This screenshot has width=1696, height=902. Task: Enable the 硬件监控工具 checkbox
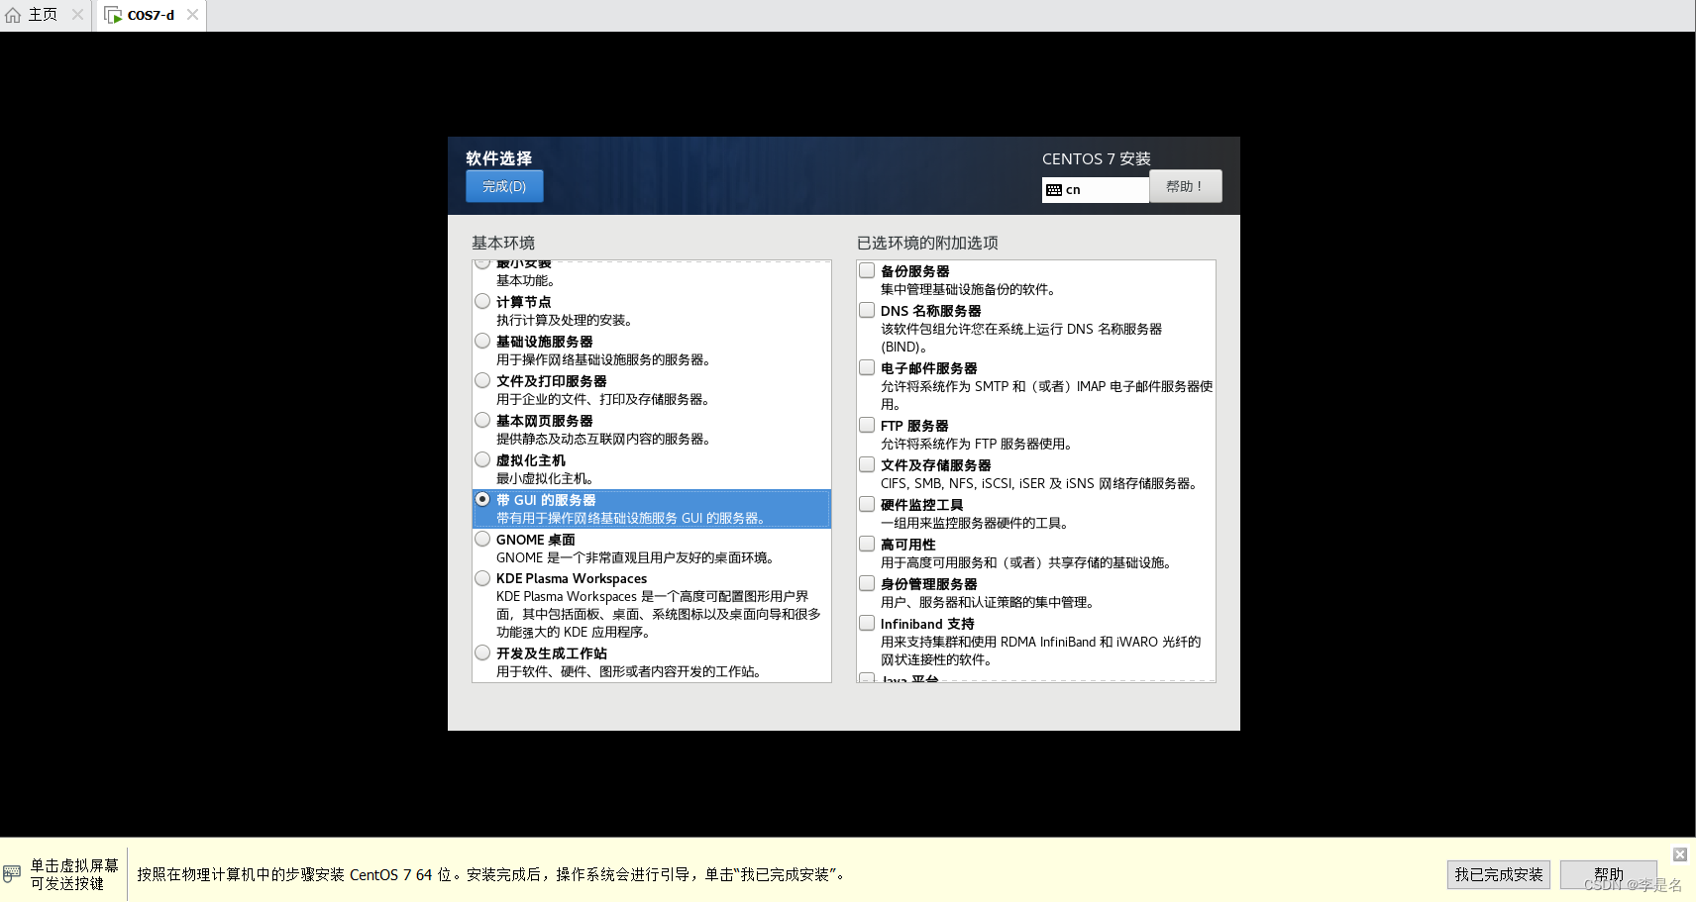pyautogui.click(x=867, y=504)
